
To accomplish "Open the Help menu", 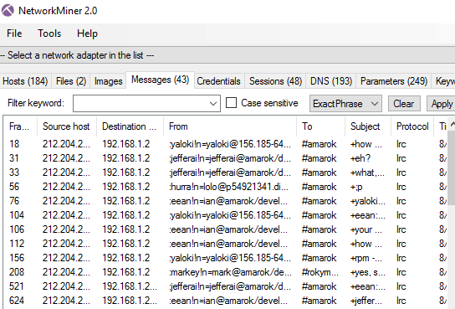I will pos(87,33).
